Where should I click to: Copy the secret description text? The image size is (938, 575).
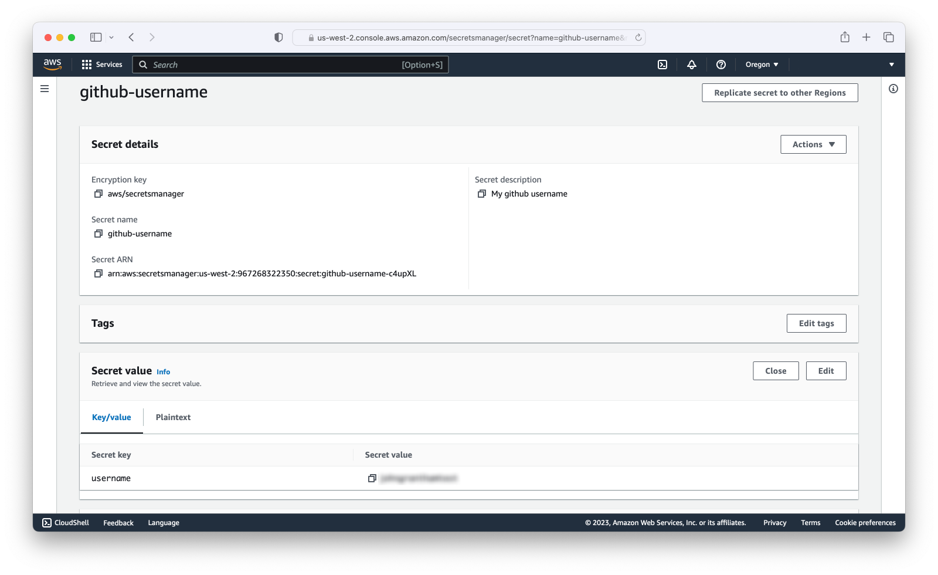tap(482, 194)
